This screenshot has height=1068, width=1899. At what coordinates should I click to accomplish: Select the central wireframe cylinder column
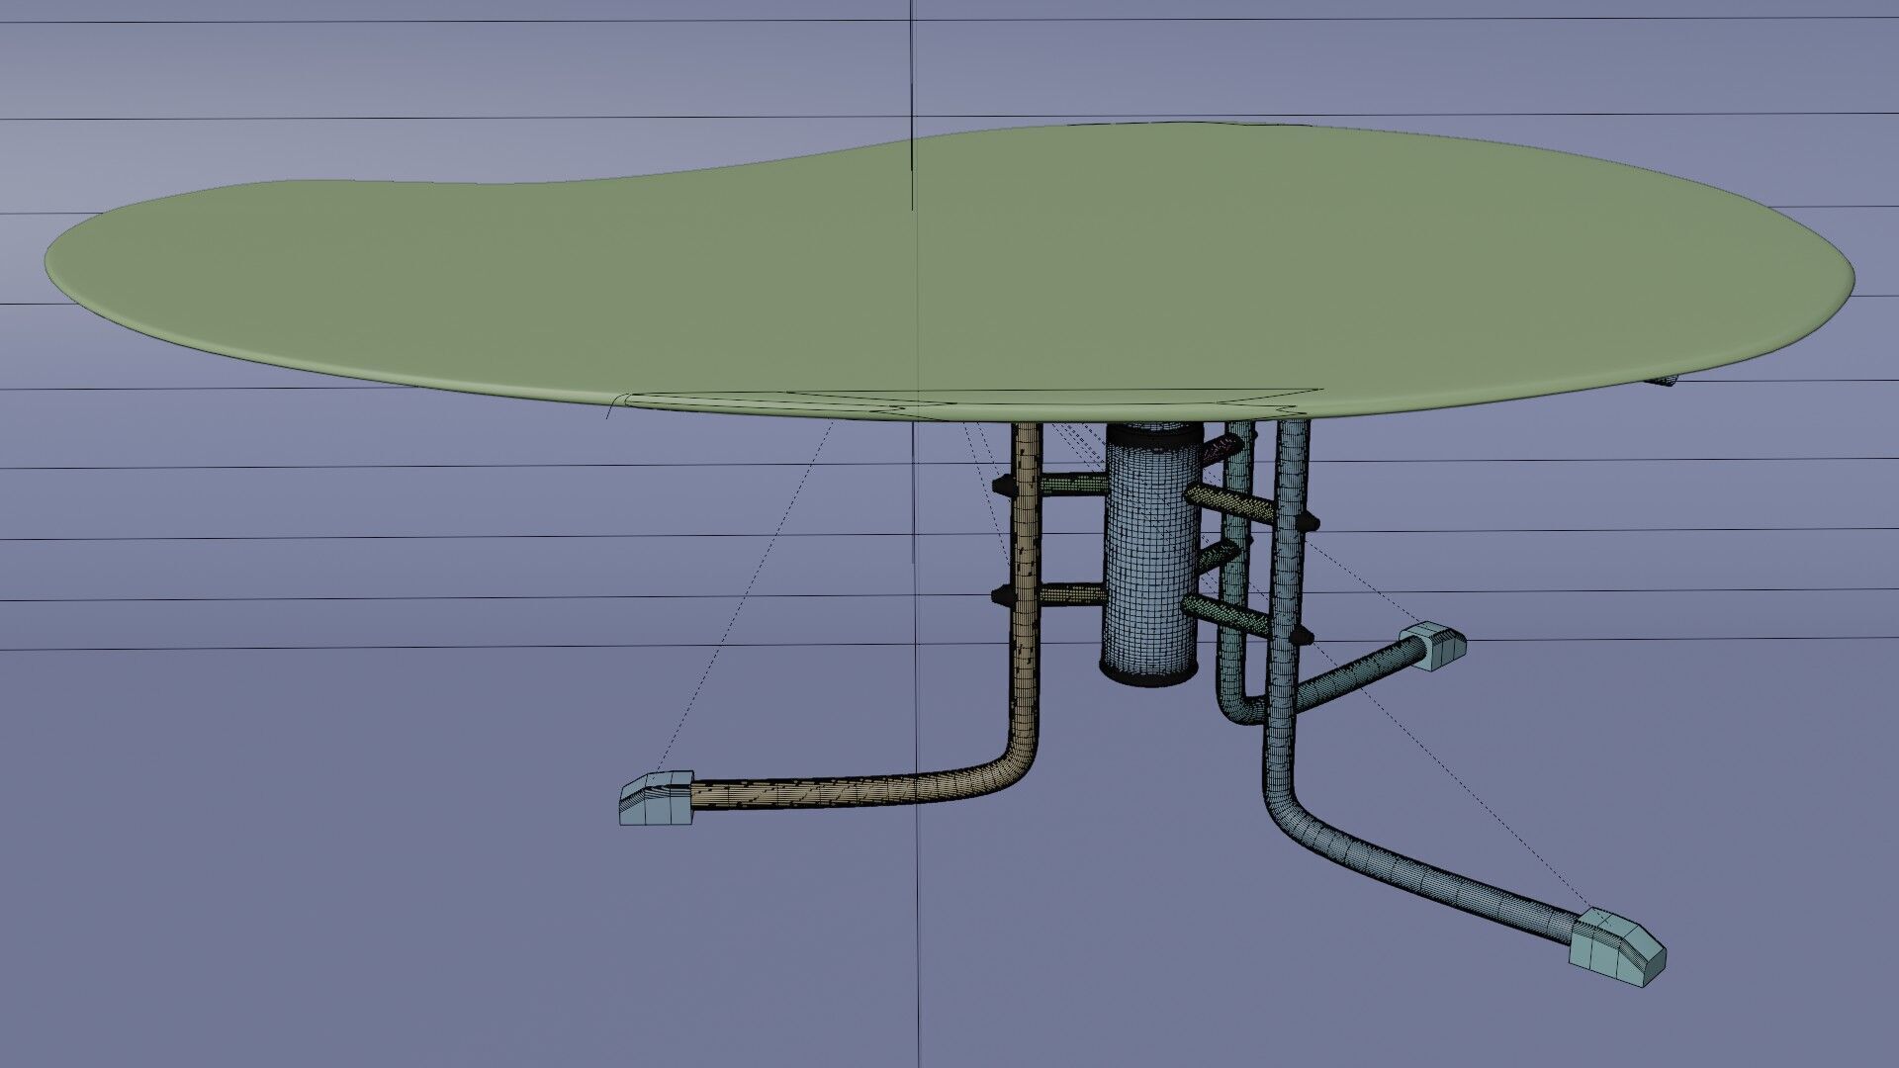[1150, 554]
